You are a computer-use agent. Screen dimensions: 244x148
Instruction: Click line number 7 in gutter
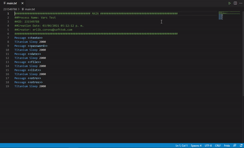(x=8, y=38)
